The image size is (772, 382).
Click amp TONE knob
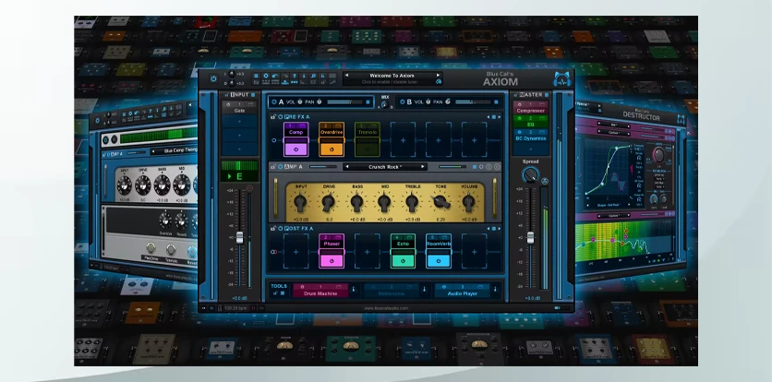(440, 202)
